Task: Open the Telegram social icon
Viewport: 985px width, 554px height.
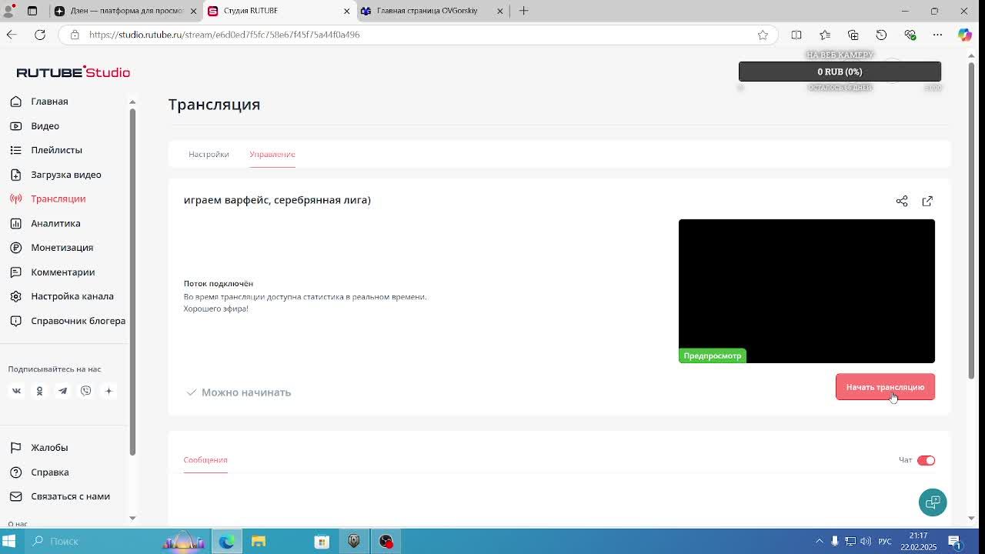Action: [62, 391]
